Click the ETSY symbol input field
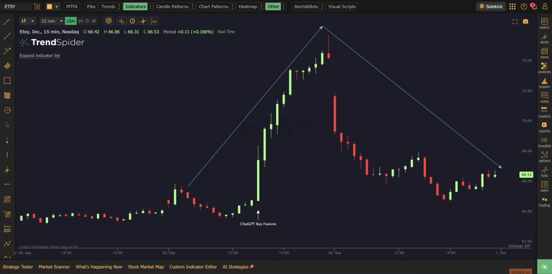The image size is (552, 274). point(16,6)
